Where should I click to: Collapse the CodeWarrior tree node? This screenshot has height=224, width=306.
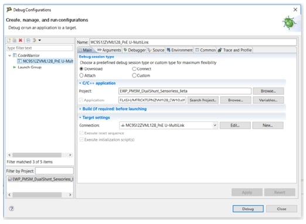pos(9,56)
